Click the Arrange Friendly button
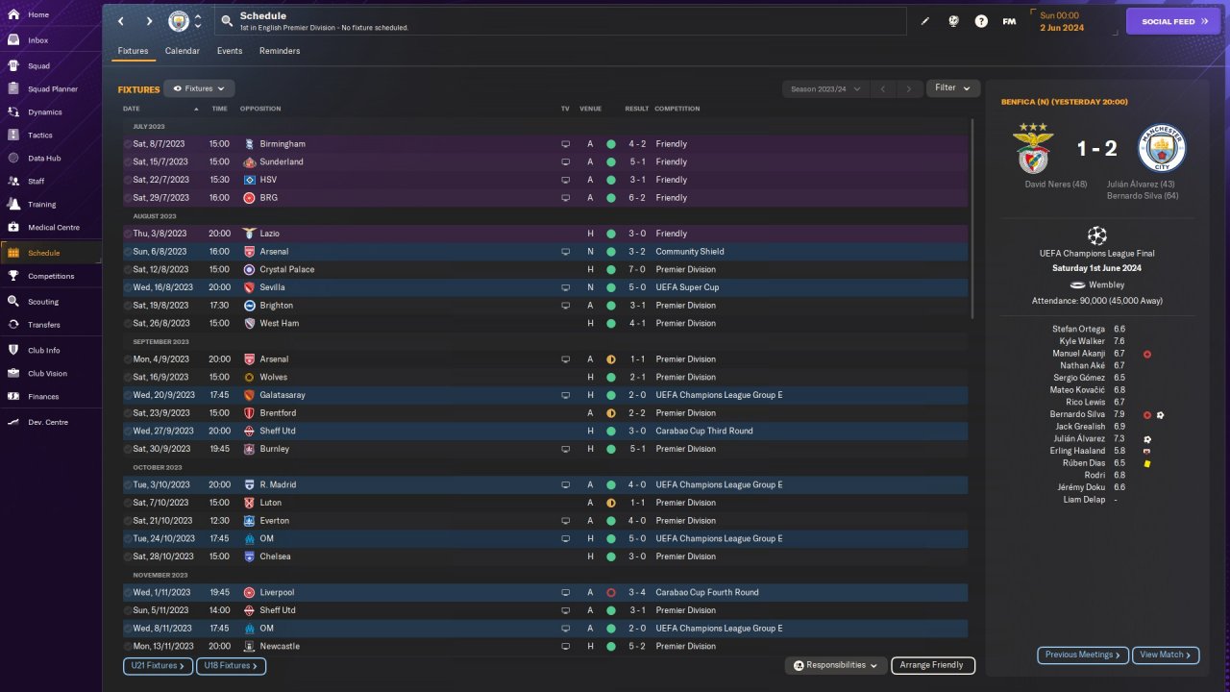 point(932,665)
